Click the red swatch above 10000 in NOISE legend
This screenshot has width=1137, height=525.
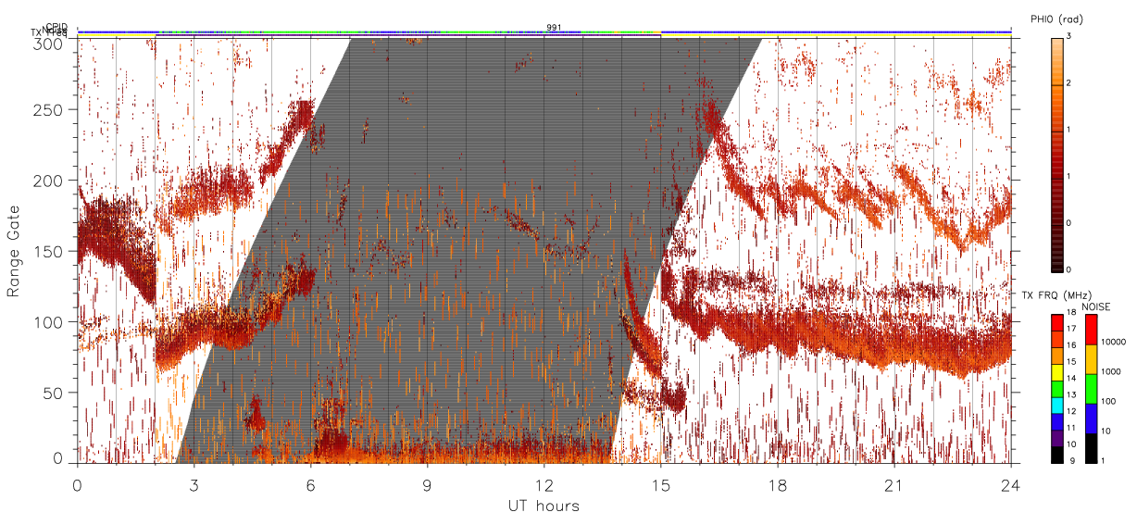coord(1092,330)
